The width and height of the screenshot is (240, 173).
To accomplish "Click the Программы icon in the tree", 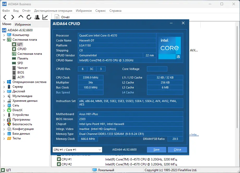I will pos(9,120).
